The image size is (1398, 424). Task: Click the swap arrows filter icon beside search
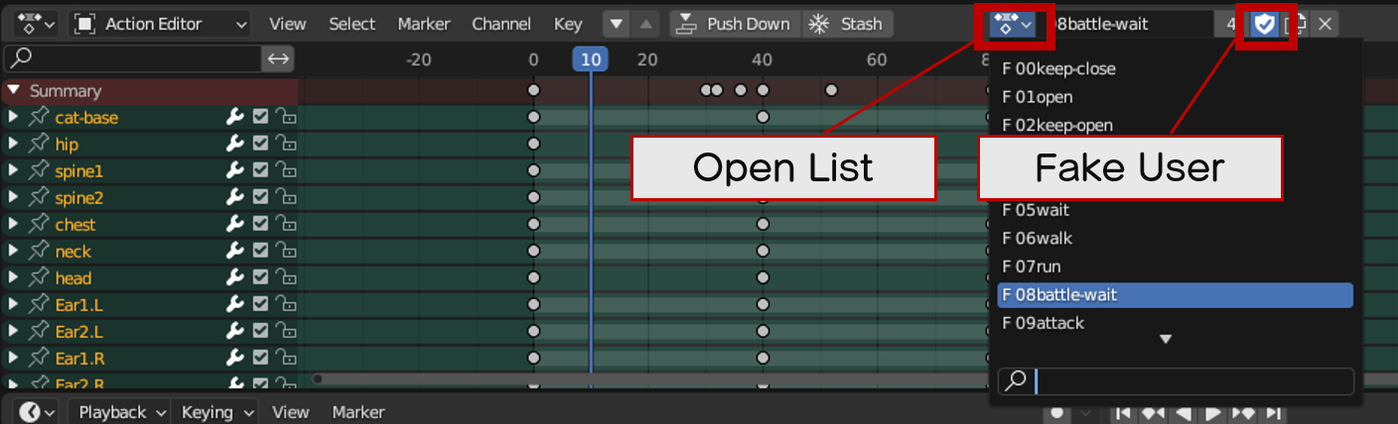pos(278,58)
